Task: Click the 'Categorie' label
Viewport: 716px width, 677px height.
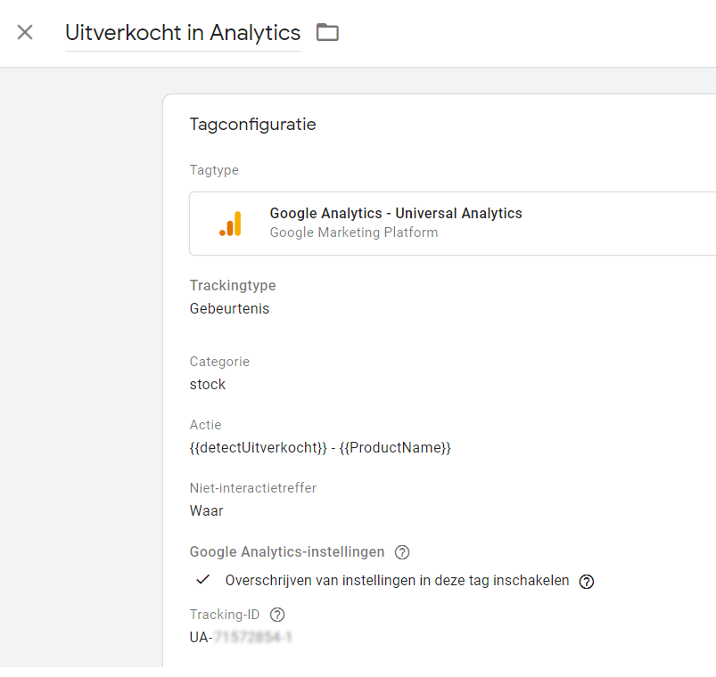Action: pos(219,362)
